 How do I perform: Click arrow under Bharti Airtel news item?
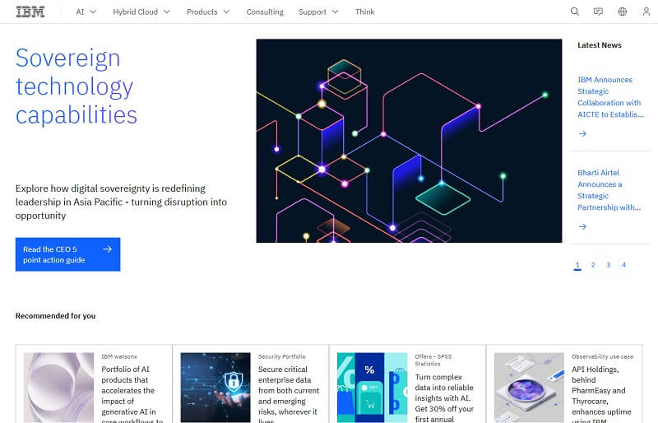pyautogui.click(x=582, y=227)
